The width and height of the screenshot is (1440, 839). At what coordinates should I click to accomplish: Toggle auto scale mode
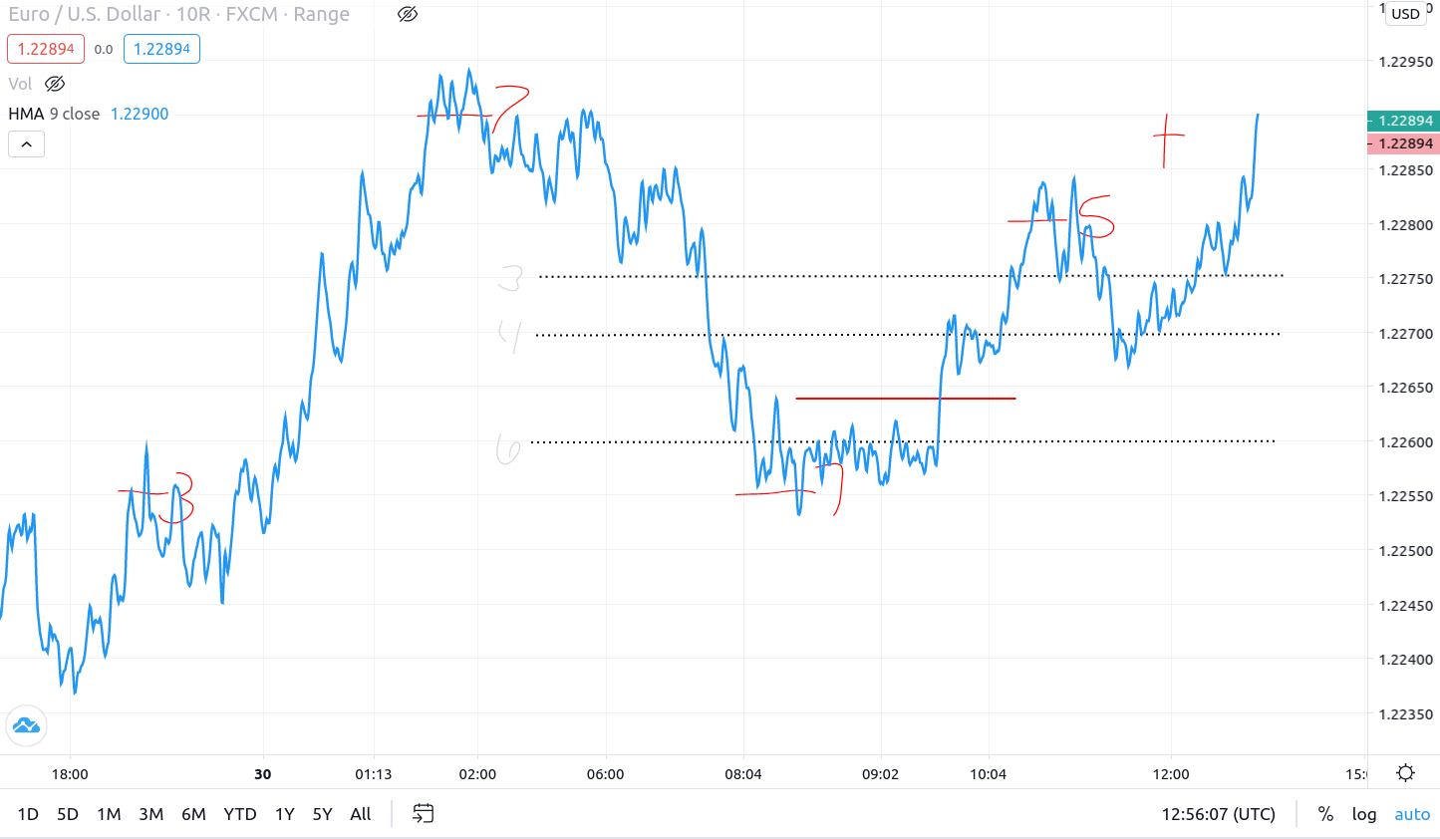[x=1412, y=814]
